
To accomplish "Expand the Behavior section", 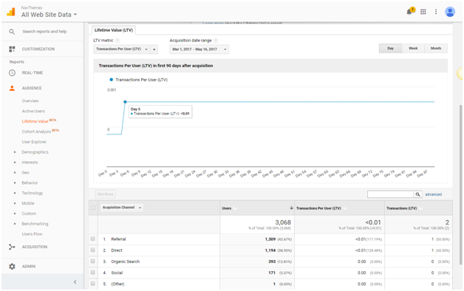I will coord(15,182).
